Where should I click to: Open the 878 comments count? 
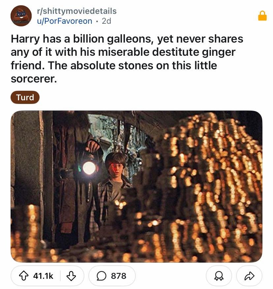[118, 276]
